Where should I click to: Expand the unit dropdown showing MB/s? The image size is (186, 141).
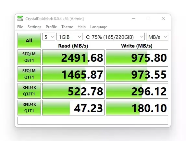(157, 37)
